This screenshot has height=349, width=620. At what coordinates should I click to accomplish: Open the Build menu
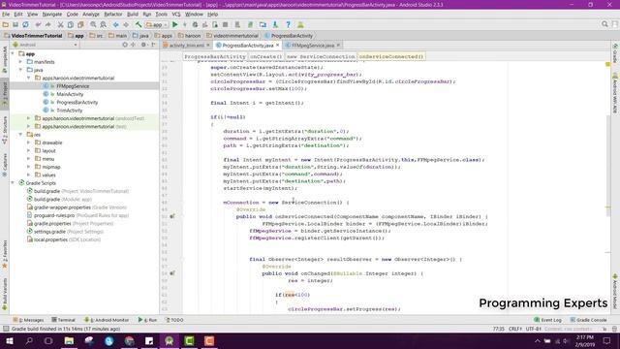(133, 15)
